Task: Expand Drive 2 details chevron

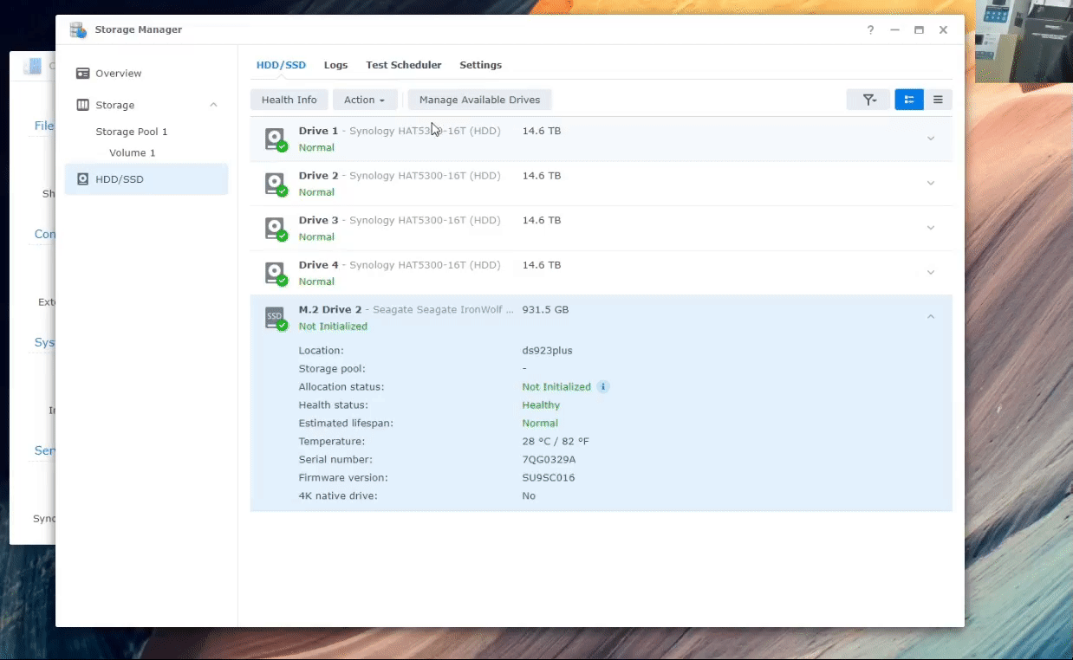Action: [931, 184]
